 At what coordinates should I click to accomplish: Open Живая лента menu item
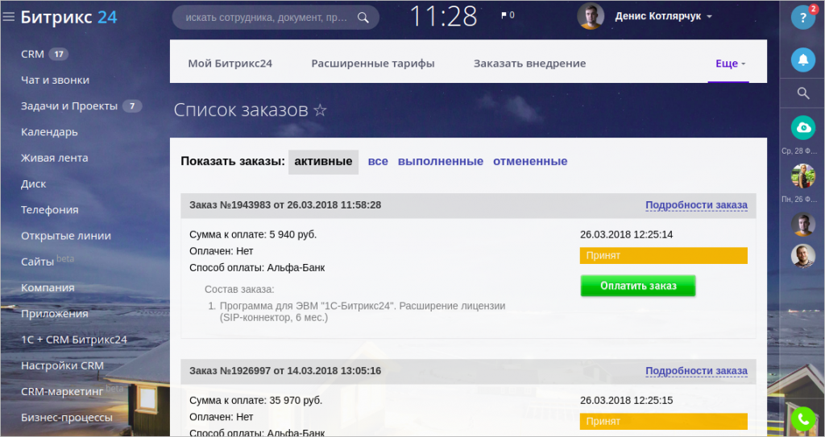(x=54, y=158)
